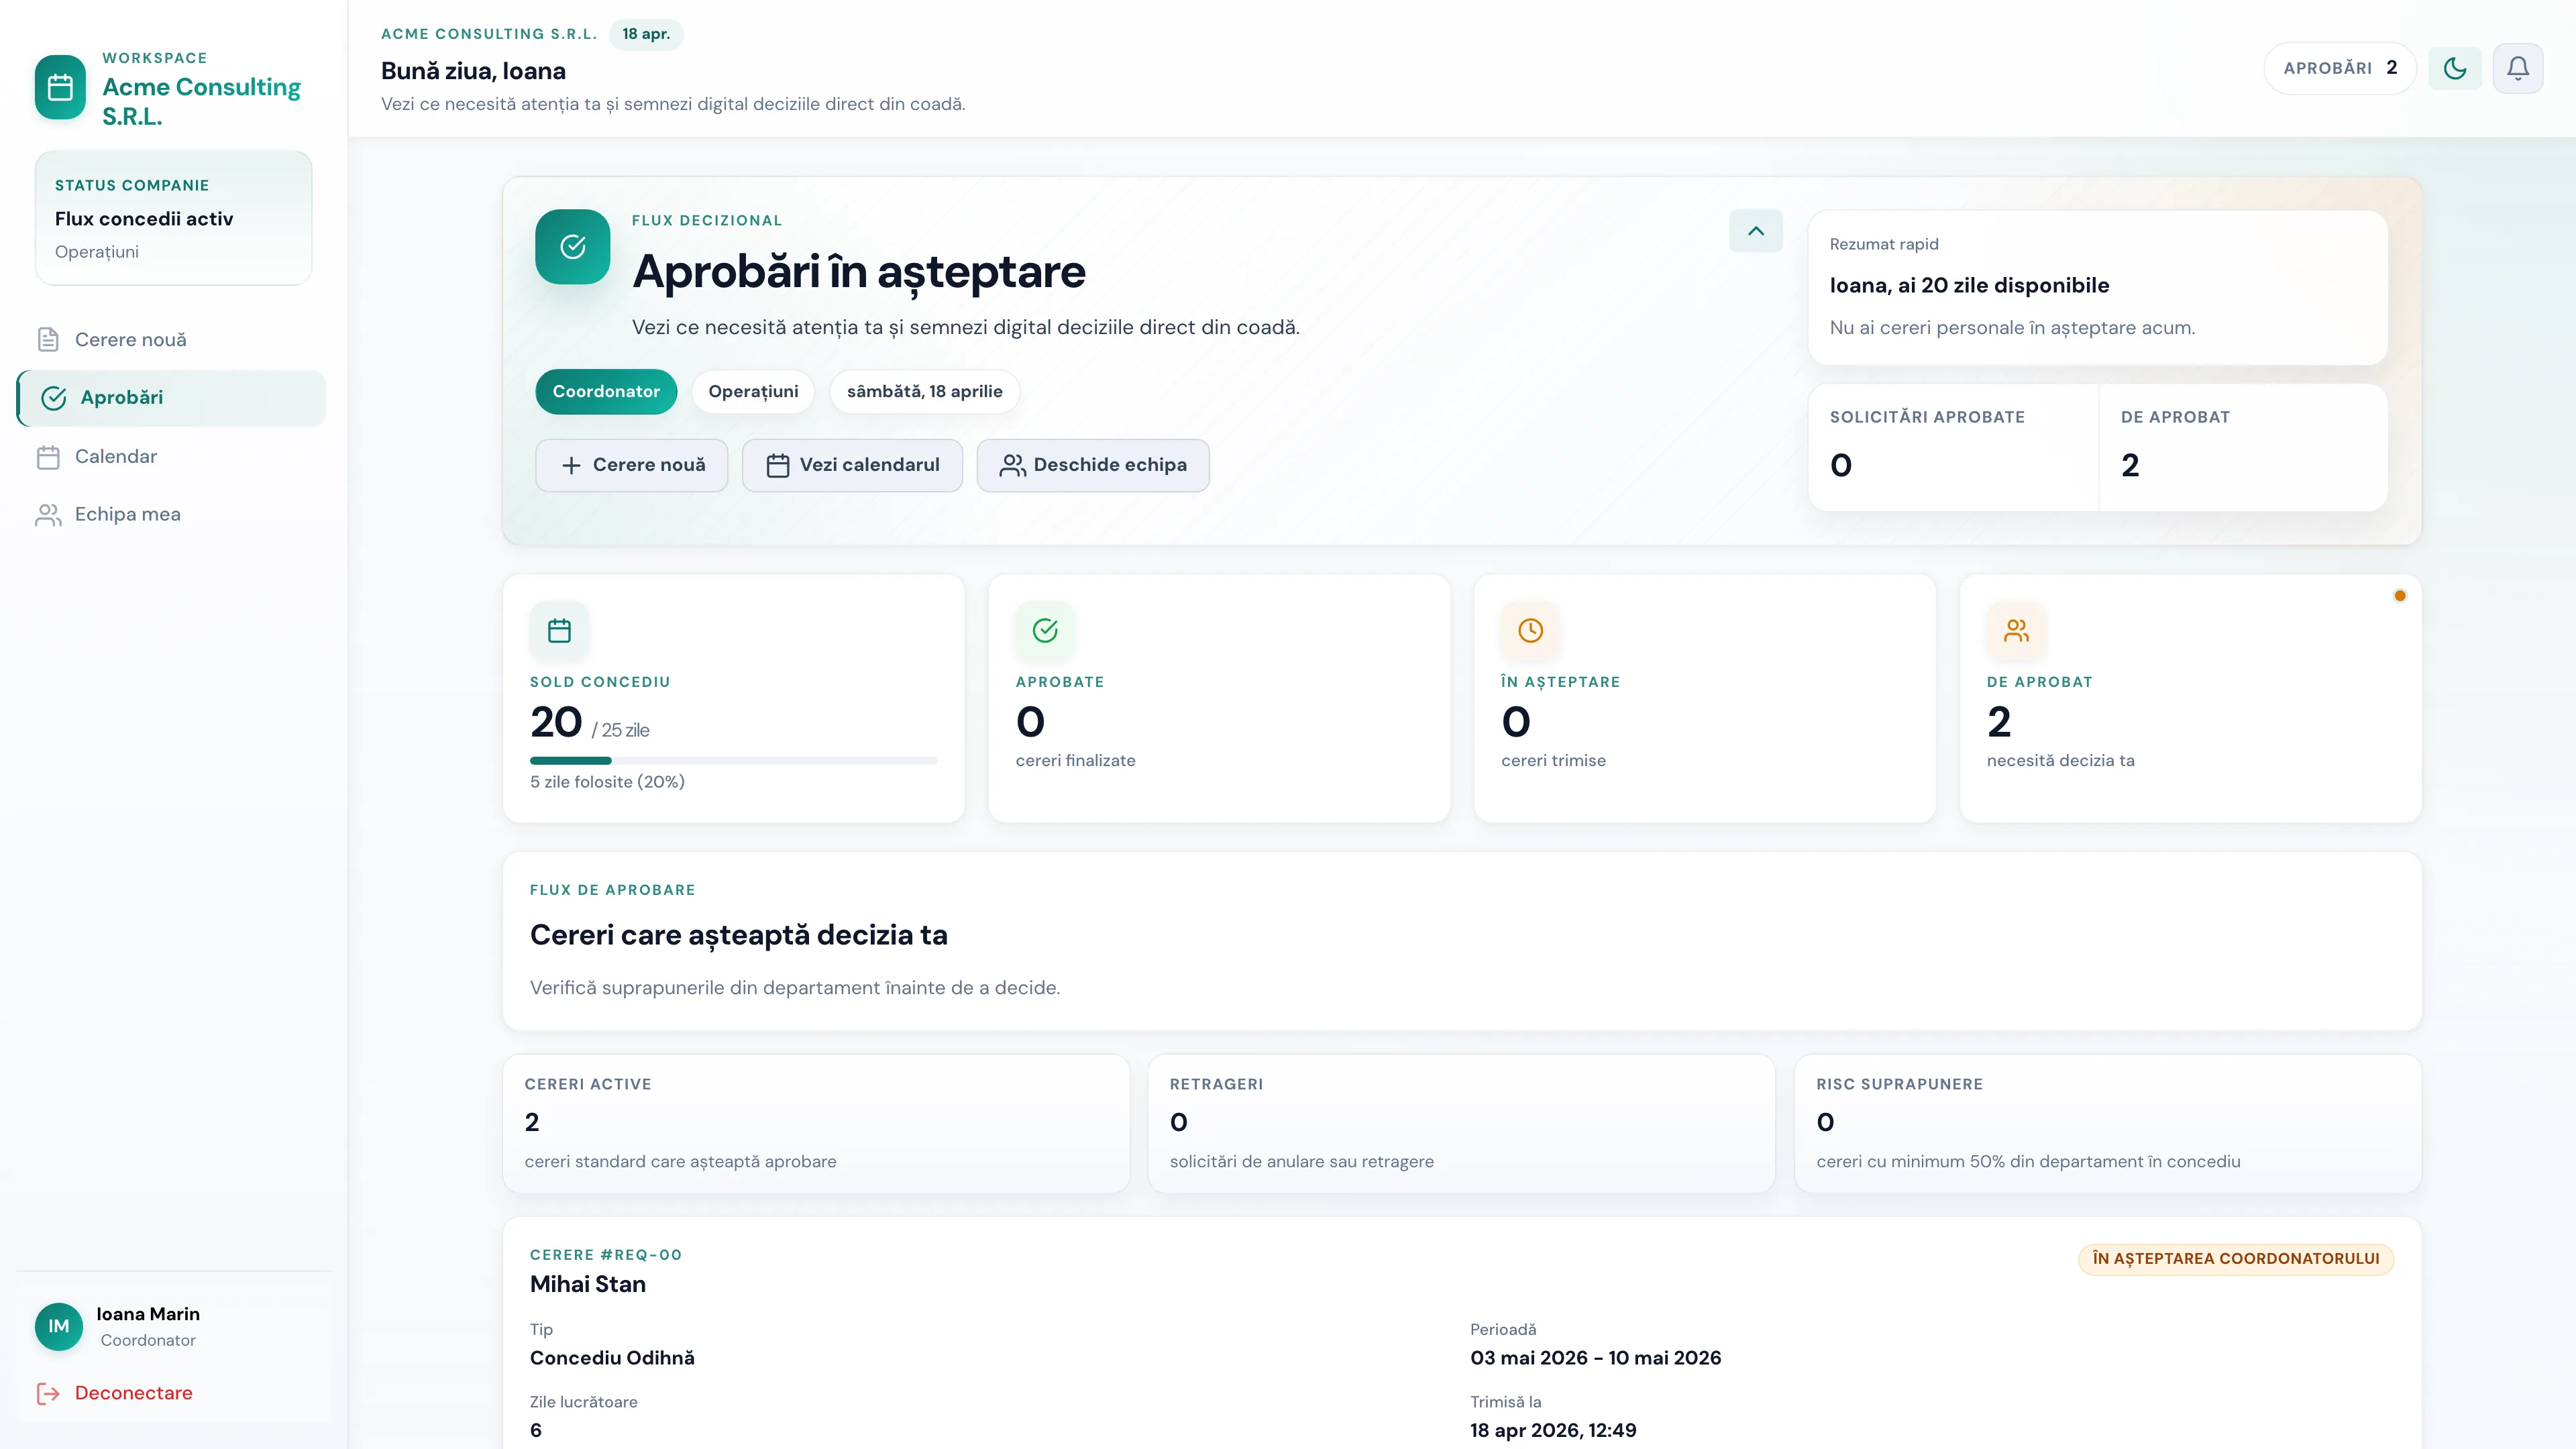Click the Acme Consulting S.R.L. workspace title

(x=201, y=101)
